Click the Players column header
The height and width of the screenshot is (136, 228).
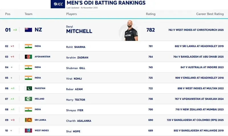pos(71,14)
